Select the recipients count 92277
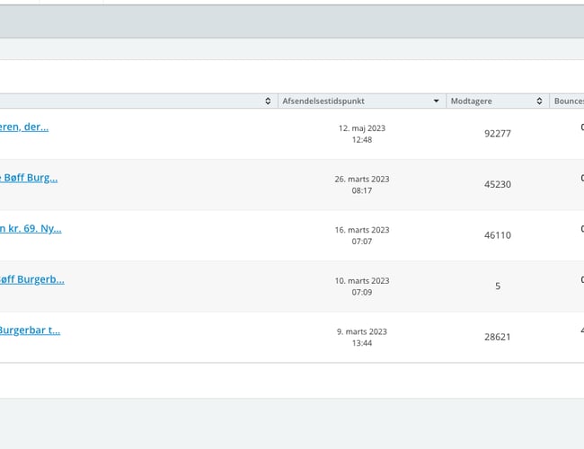Viewport: 584px width, 449px height. [x=497, y=134]
